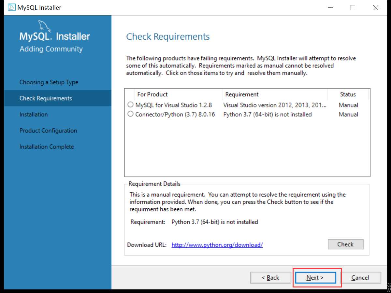Click the Requirement Details group label

click(x=154, y=184)
